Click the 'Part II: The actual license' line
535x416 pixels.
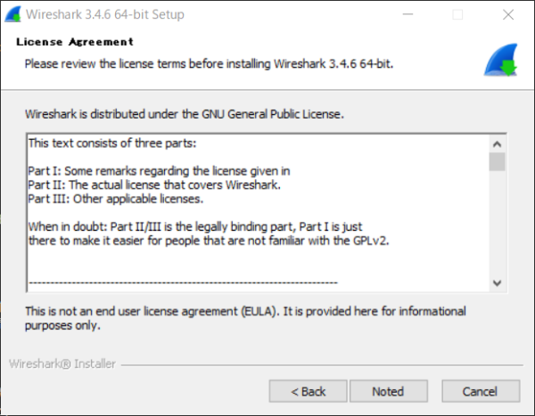[x=154, y=184]
